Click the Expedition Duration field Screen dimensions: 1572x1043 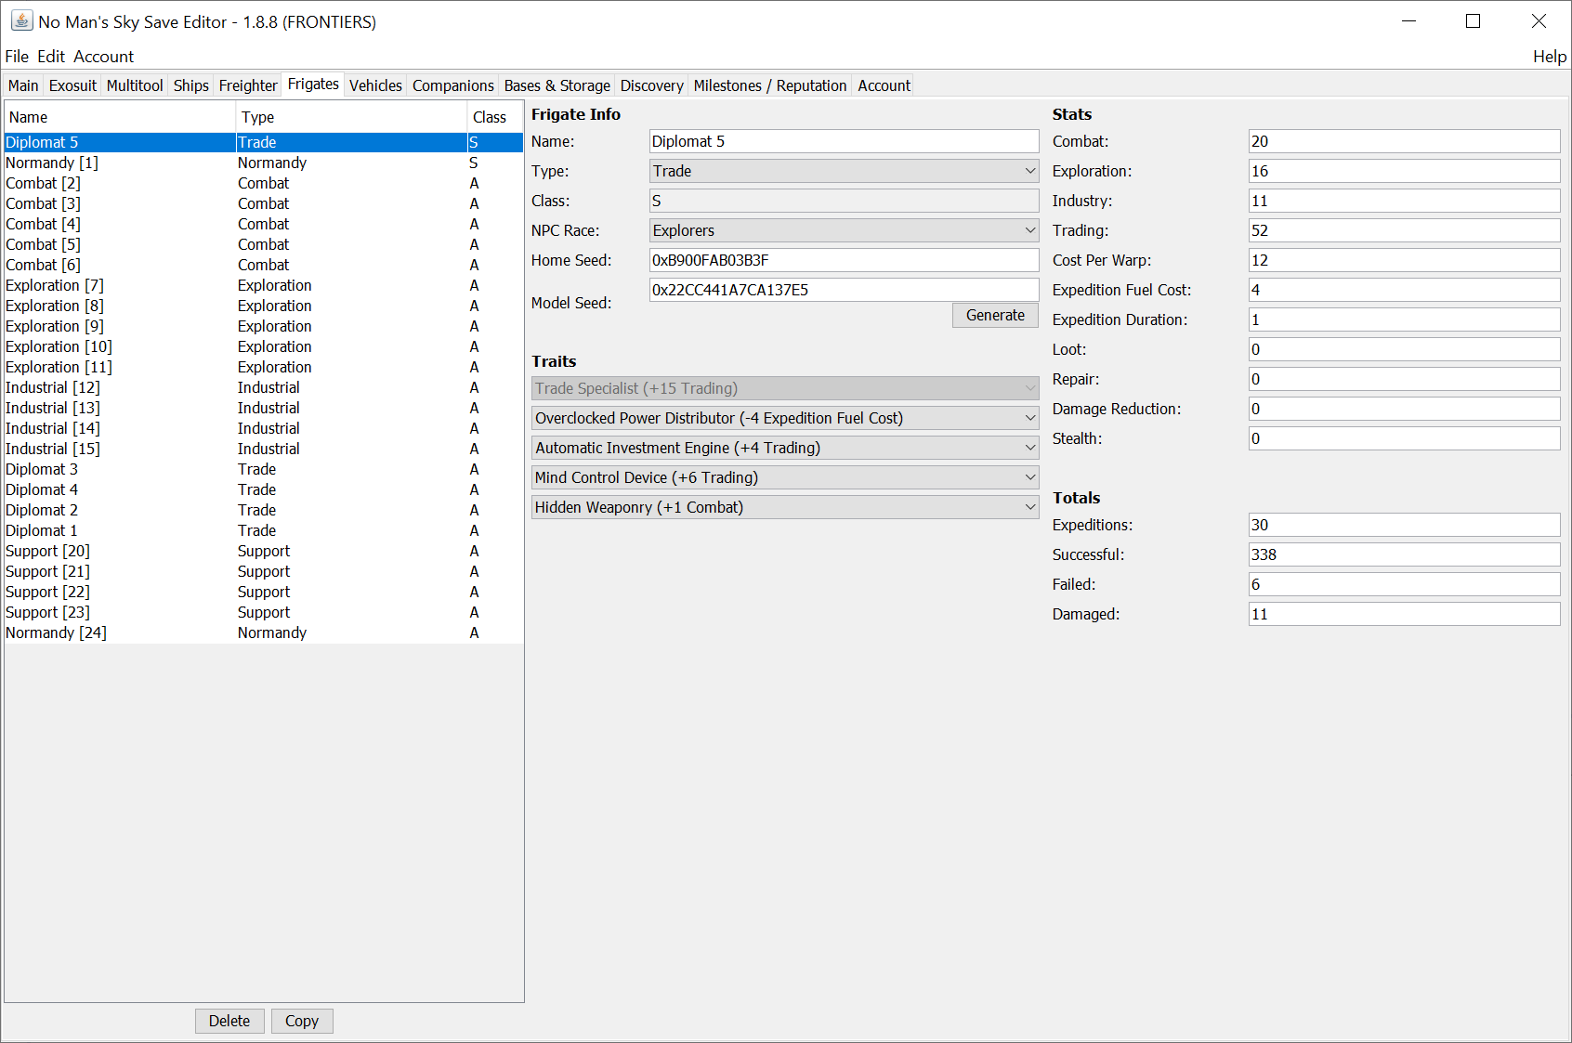1404,319
